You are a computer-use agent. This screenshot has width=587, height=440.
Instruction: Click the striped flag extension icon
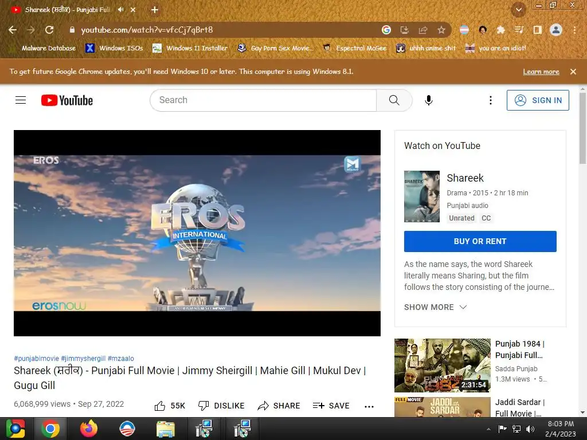click(x=464, y=30)
